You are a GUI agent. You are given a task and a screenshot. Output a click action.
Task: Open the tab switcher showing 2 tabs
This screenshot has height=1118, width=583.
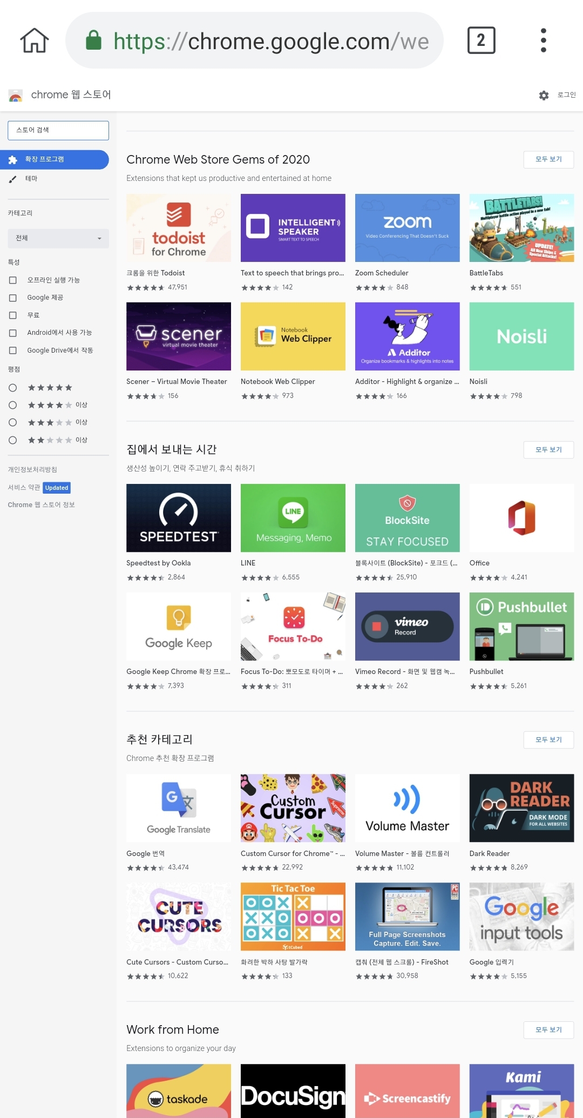(481, 41)
